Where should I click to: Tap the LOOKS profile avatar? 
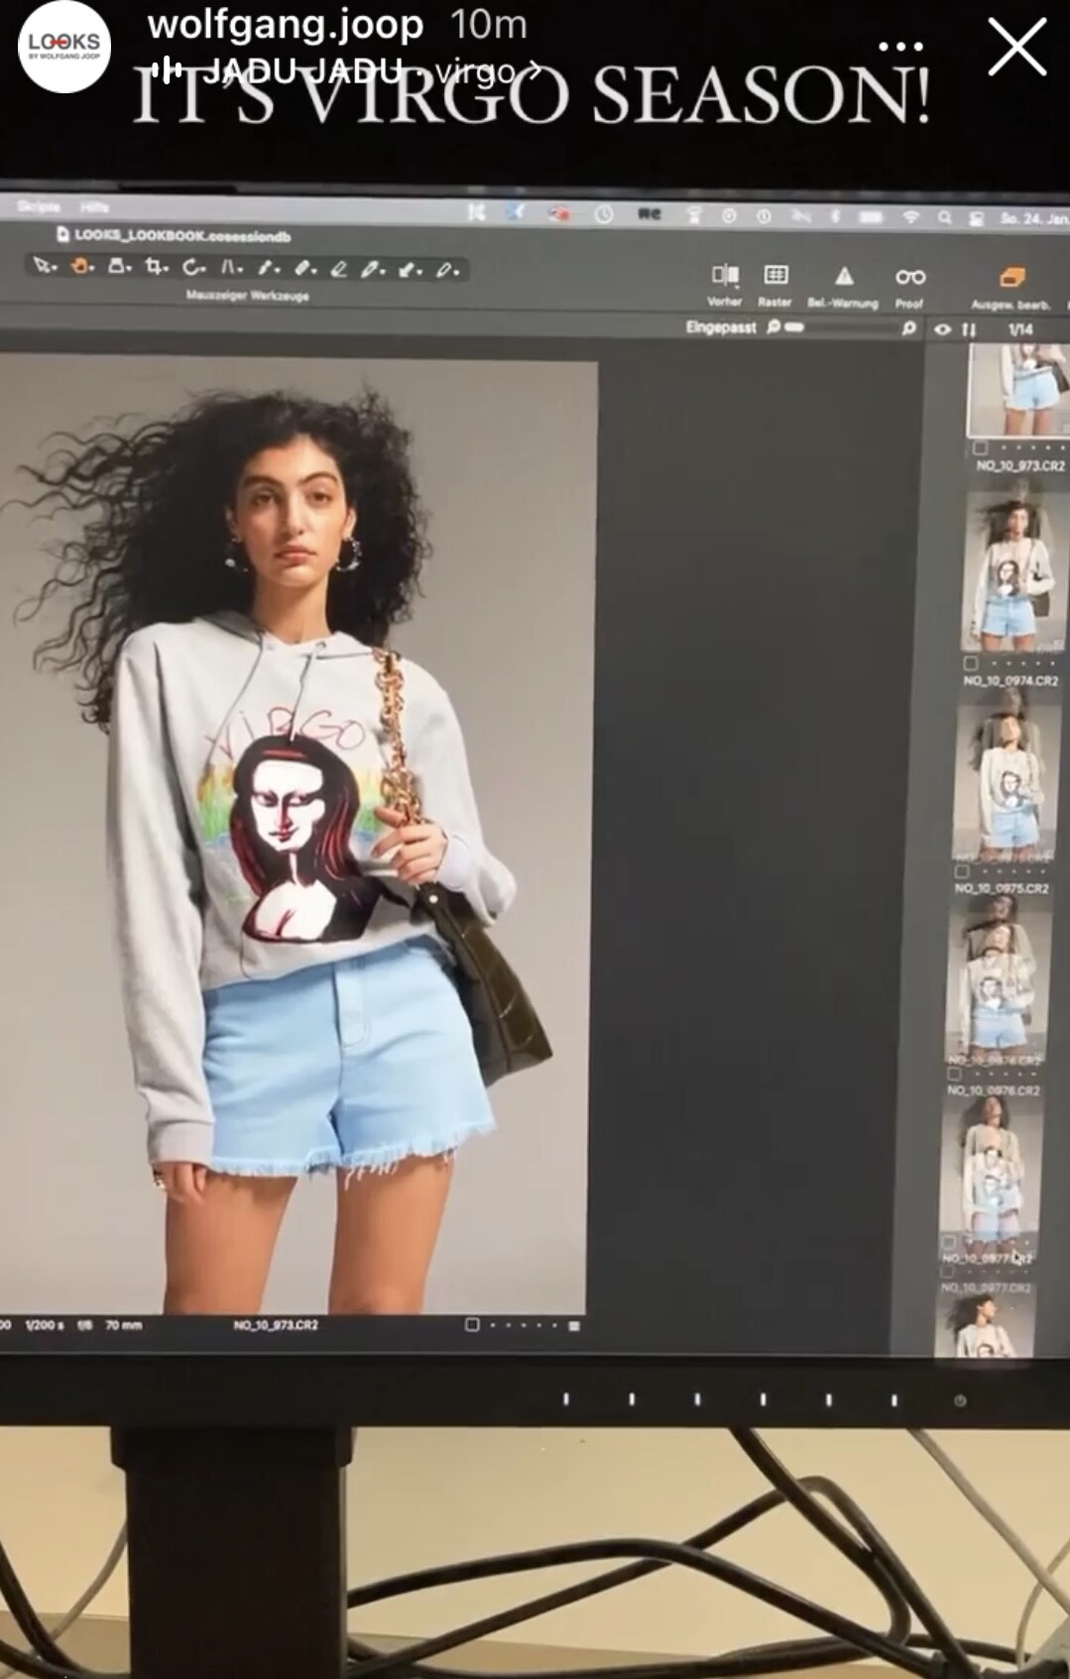tap(64, 47)
